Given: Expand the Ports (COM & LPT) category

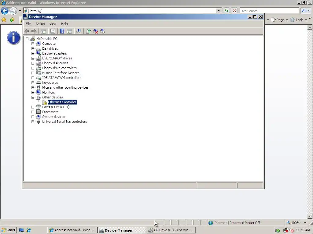Looking at the screenshot, I should (33, 107).
